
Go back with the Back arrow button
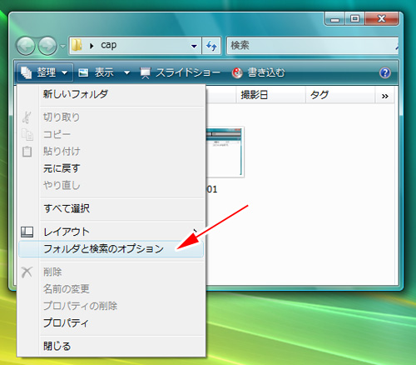26,46
